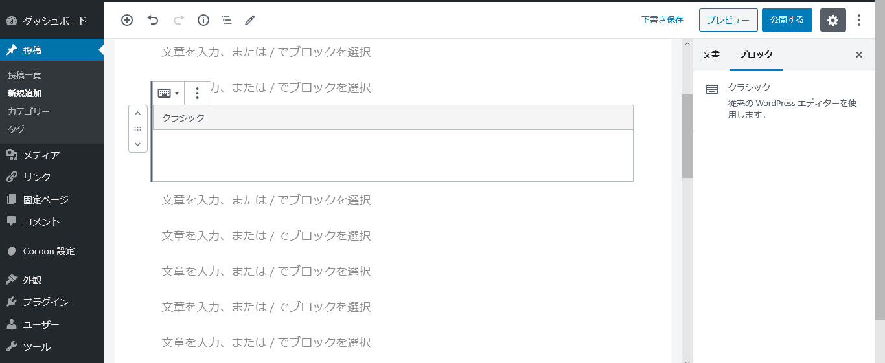This screenshot has height=363, width=885.
Task: Open the プラグイン admin menu
Action: click(x=45, y=302)
